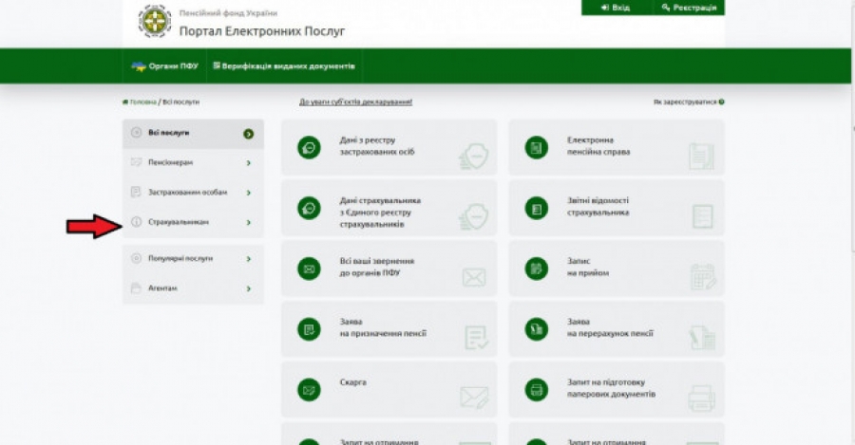Click the Pension Fund of Ukraine logo
855x445 pixels.
(154, 21)
